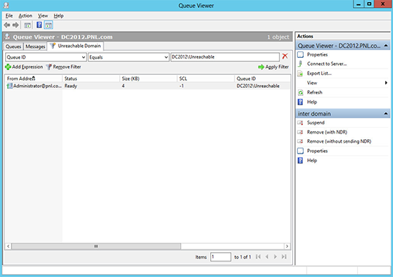
Task: Click the Items page number field
Action: tap(221, 257)
